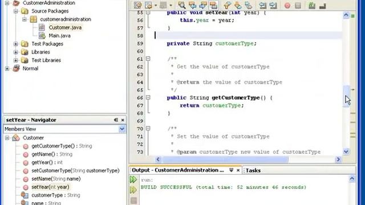Click Find Next Occurrence icon
The image size is (365, 205).
point(203,5)
